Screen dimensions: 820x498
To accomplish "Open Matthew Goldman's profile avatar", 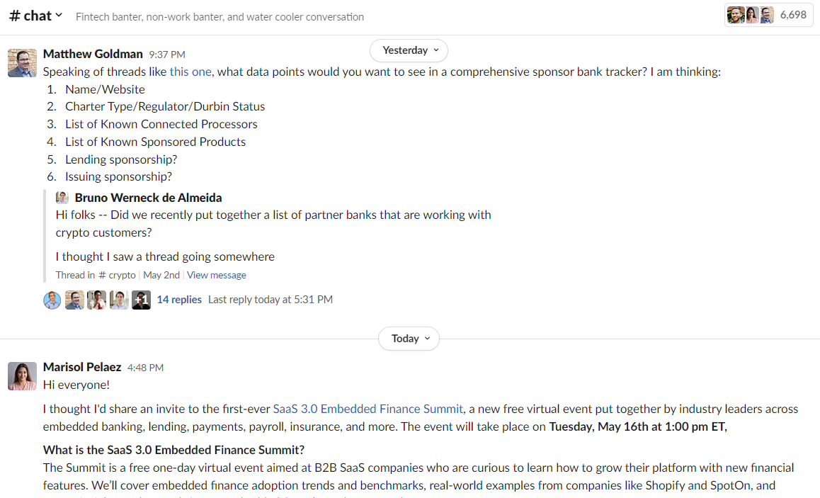I will [22, 63].
